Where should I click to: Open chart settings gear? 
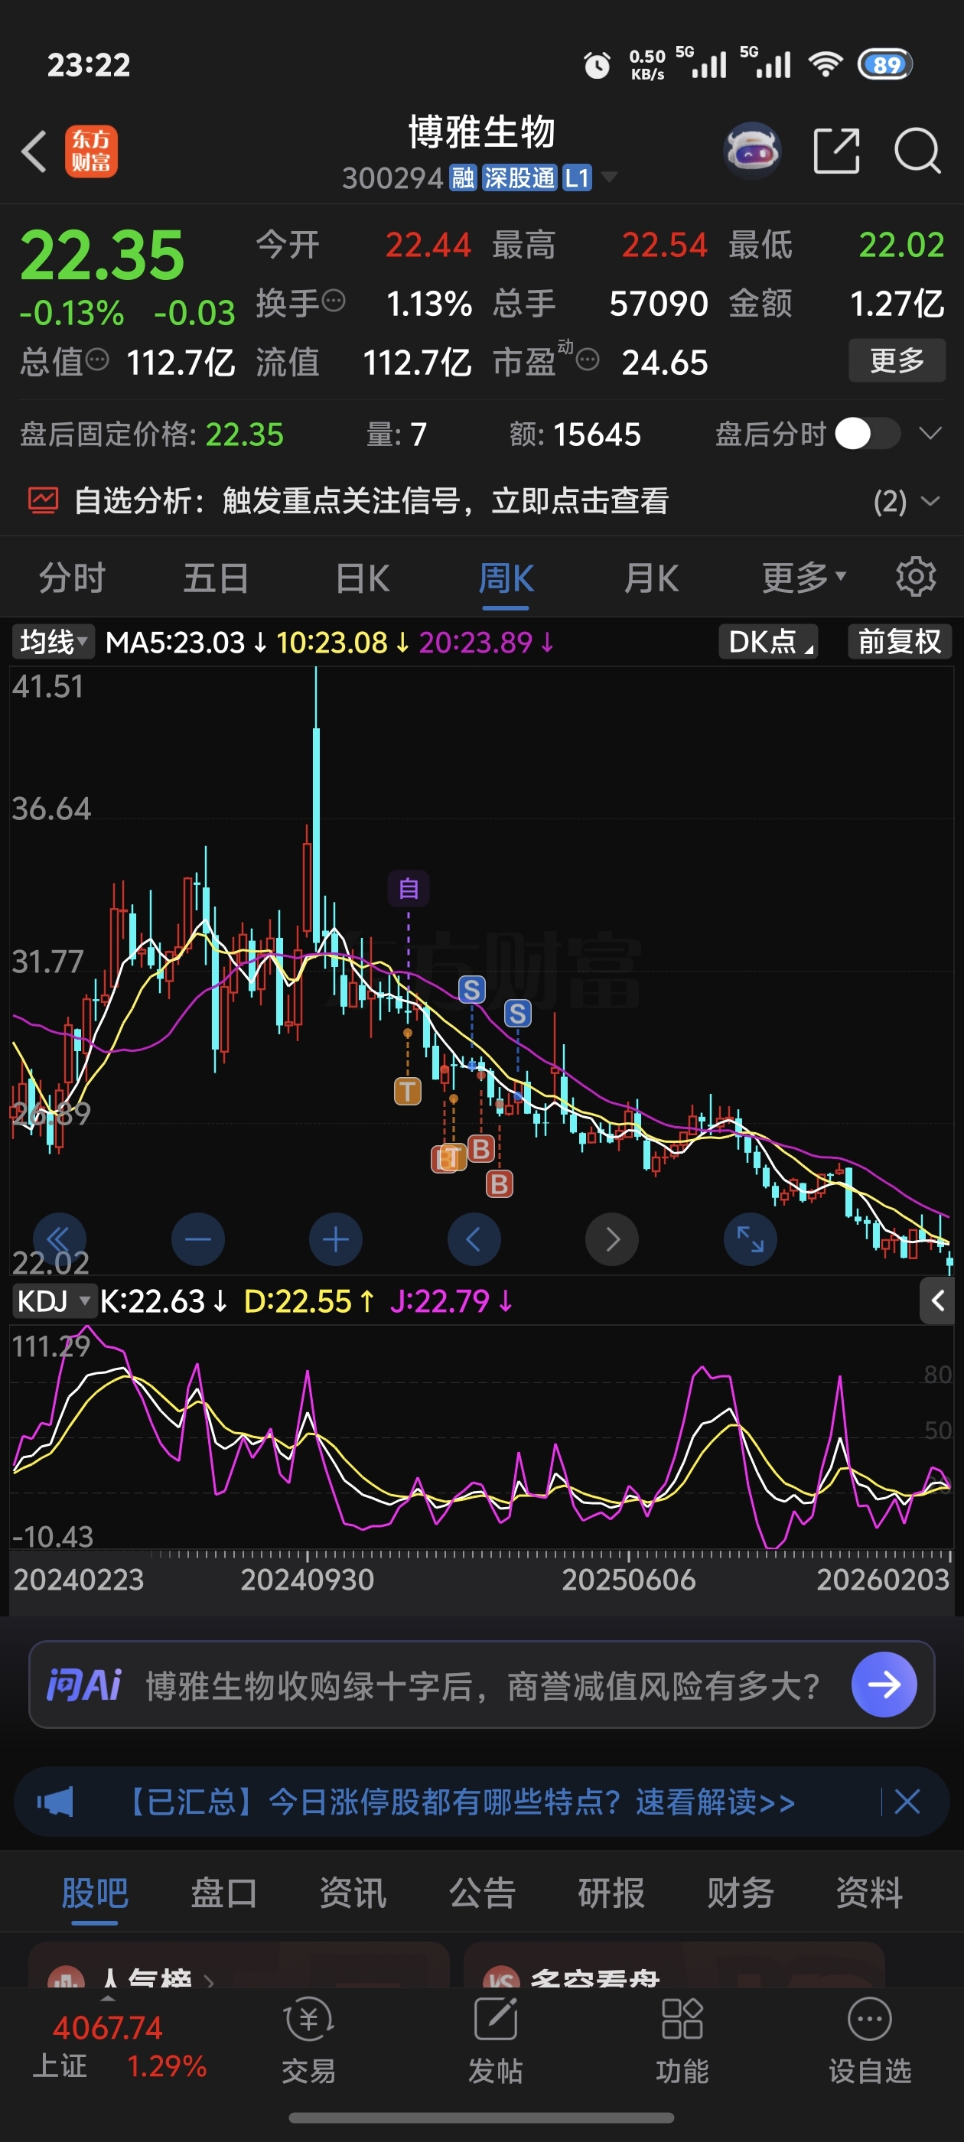coord(916,577)
